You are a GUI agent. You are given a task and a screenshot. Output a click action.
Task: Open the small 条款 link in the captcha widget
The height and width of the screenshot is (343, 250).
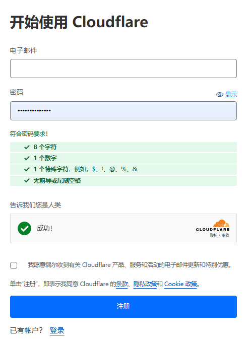coord(225,235)
